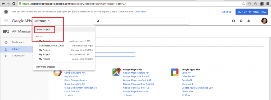Screen dimensions: 271x100
Task: Click the Google Apps APIs icon
Action: click(175, 72)
